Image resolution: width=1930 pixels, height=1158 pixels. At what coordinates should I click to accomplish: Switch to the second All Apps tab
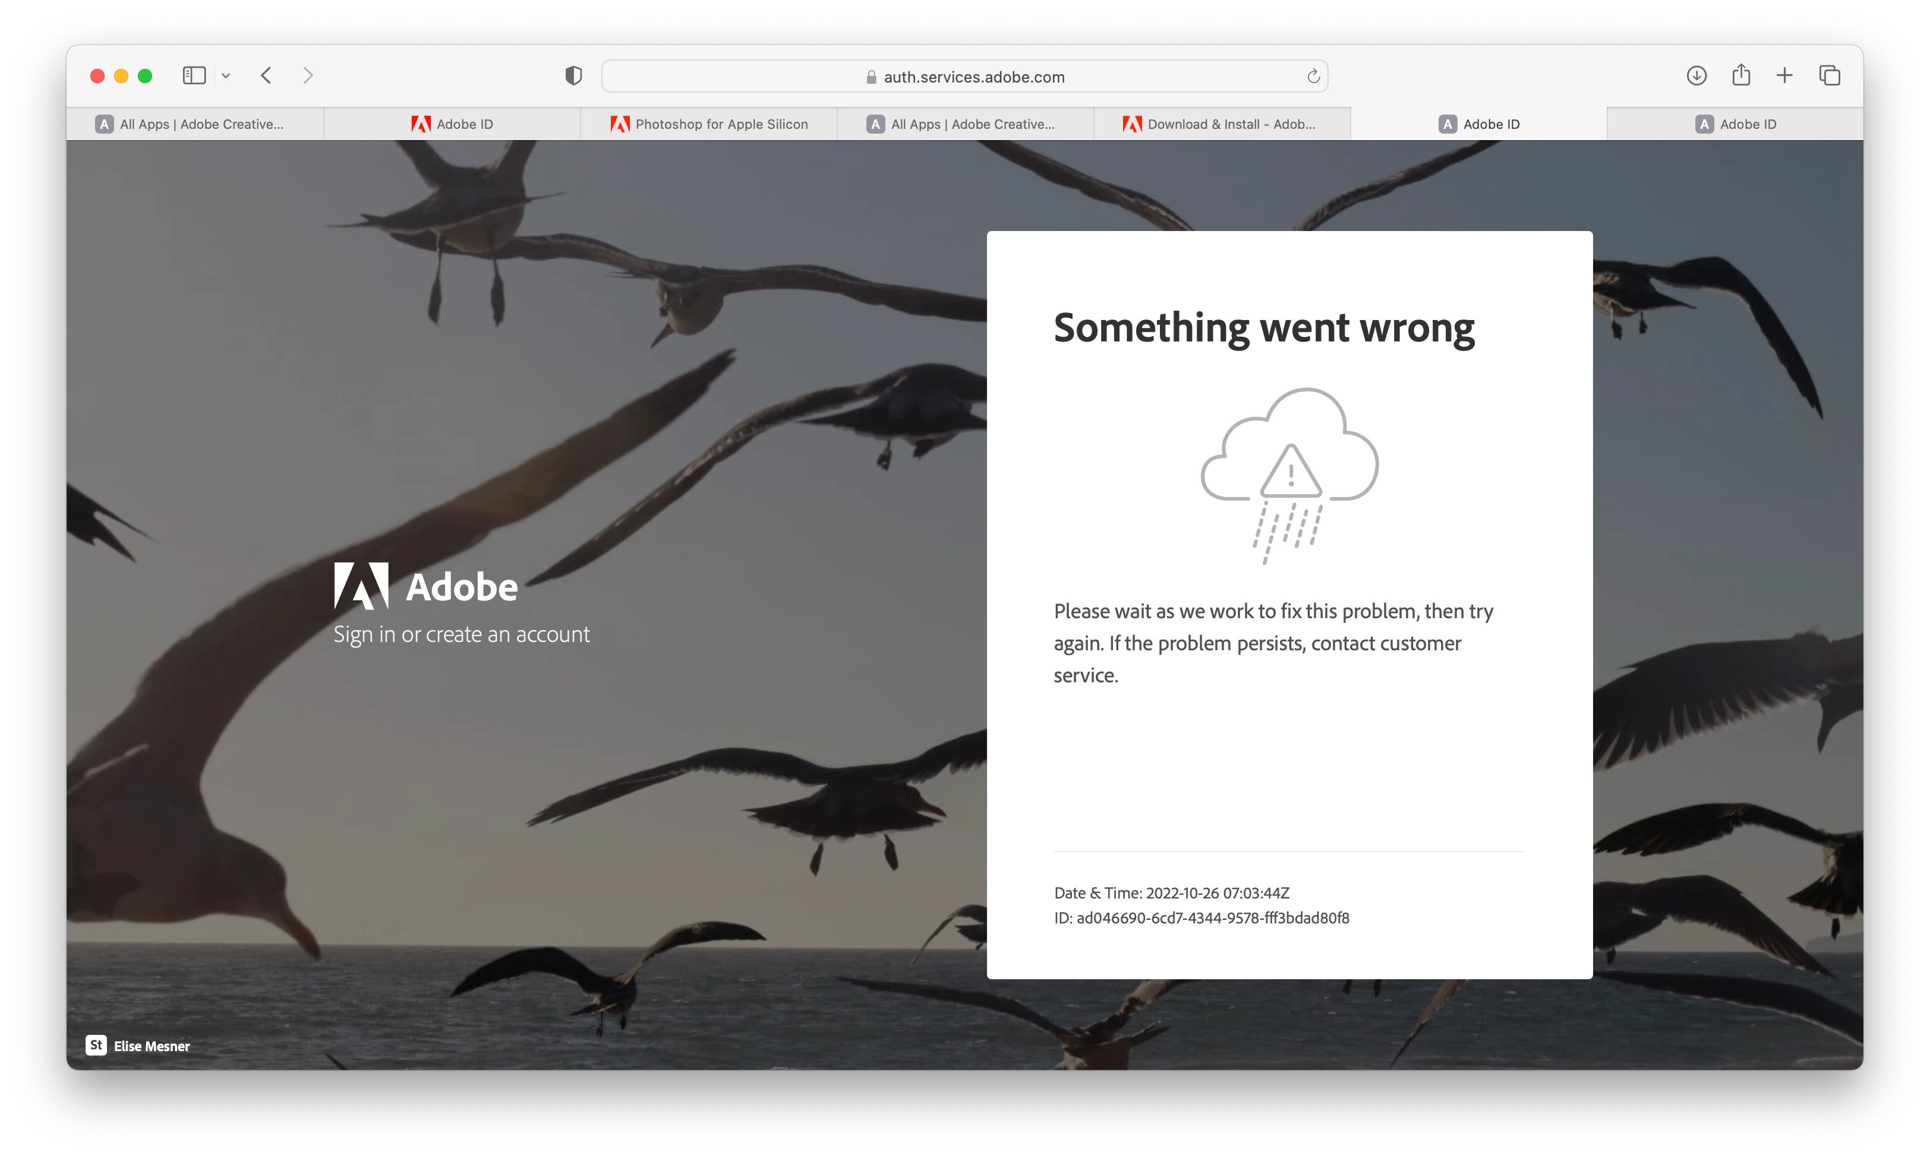966,124
